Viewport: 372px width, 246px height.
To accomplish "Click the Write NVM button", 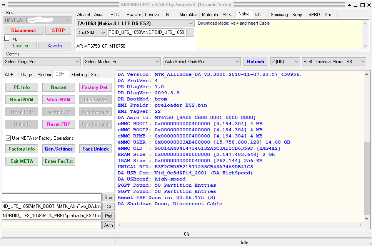I will click(x=58, y=99).
